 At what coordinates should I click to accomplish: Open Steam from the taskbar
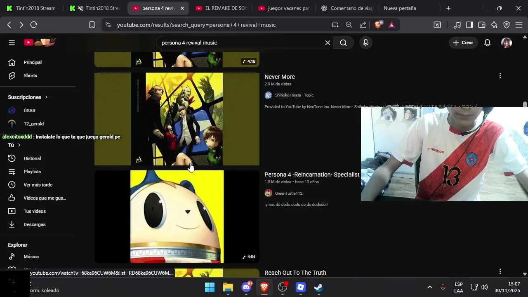point(318,287)
